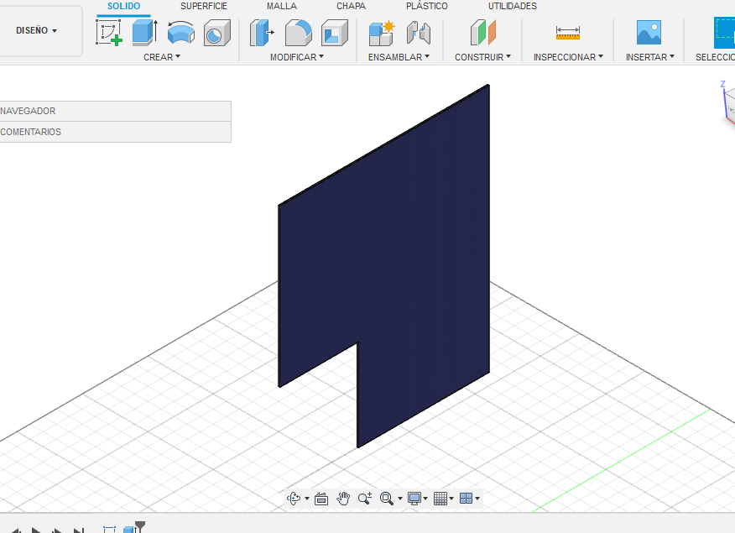
Task: Expand the ENSAMBLAR menu
Action: tap(399, 57)
